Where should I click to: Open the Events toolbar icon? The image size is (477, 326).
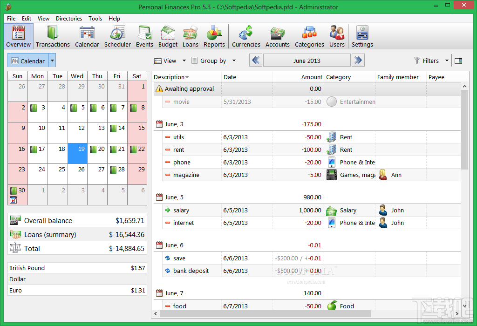coord(144,36)
